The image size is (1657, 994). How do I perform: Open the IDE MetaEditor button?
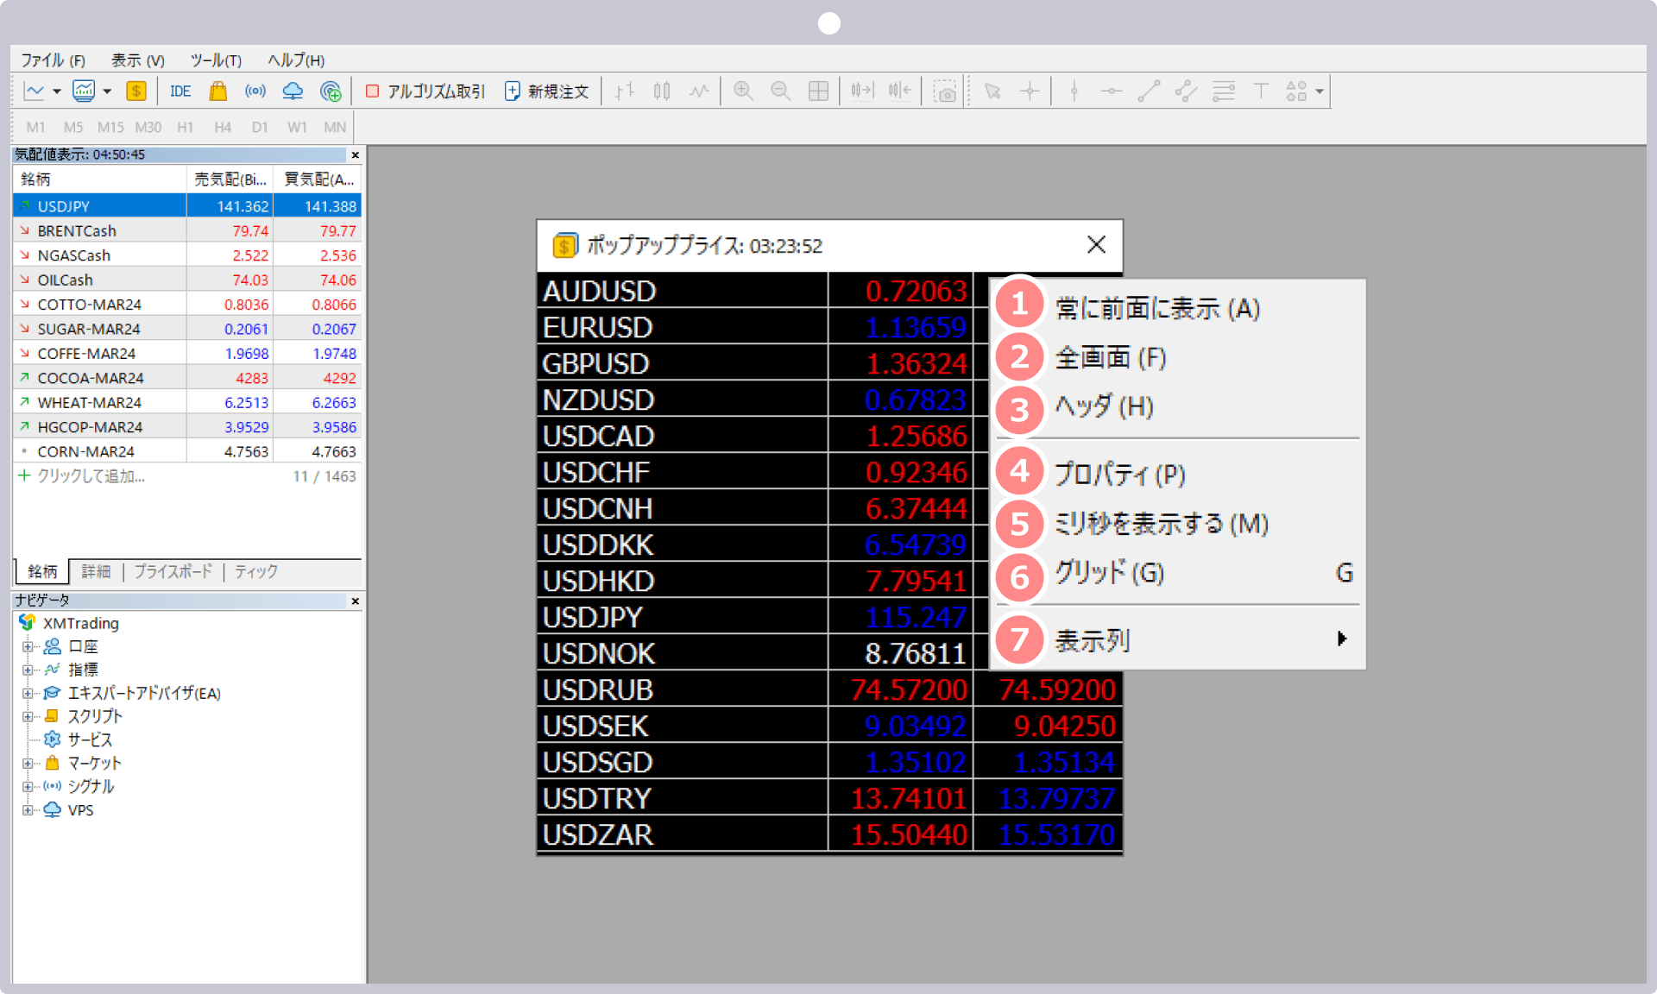[180, 91]
